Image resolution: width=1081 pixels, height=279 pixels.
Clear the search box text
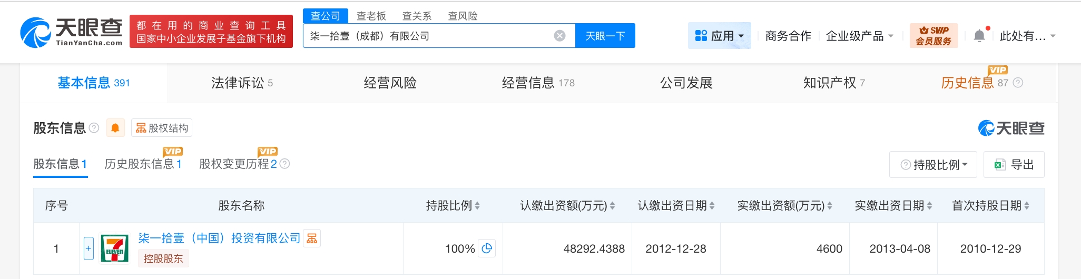[559, 36]
